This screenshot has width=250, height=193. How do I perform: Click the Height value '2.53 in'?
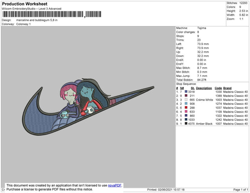[x=244, y=11]
